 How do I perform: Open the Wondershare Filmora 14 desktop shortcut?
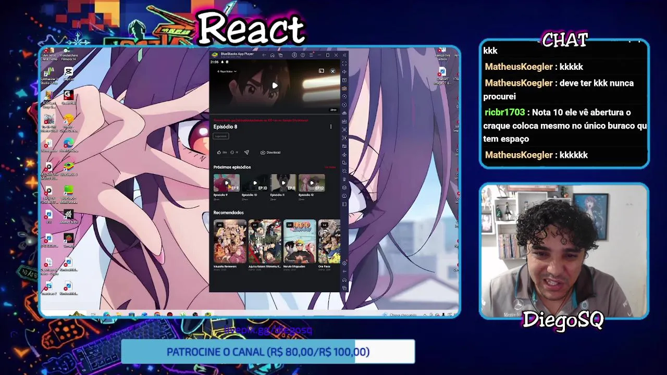click(68, 54)
